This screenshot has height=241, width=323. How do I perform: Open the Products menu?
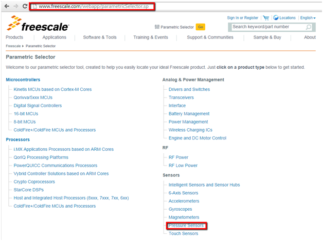pyautogui.click(x=14, y=37)
